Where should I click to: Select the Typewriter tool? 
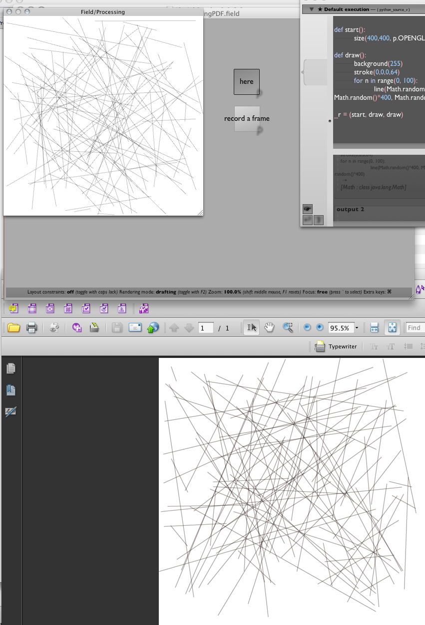point(337,346)
